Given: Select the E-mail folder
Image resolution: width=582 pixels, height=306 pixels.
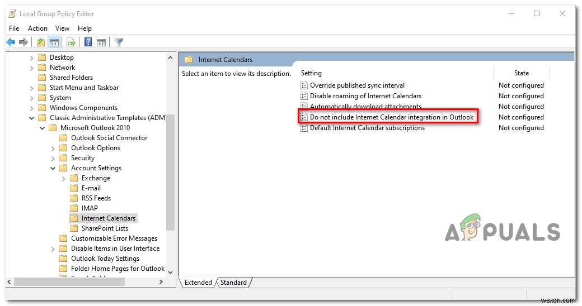Looking at the screenshot, I should coord(91,188).
